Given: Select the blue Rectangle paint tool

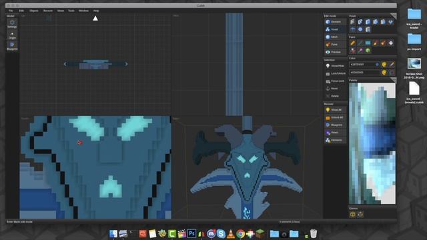Looking at the screenshot, I should click(368, 43).
